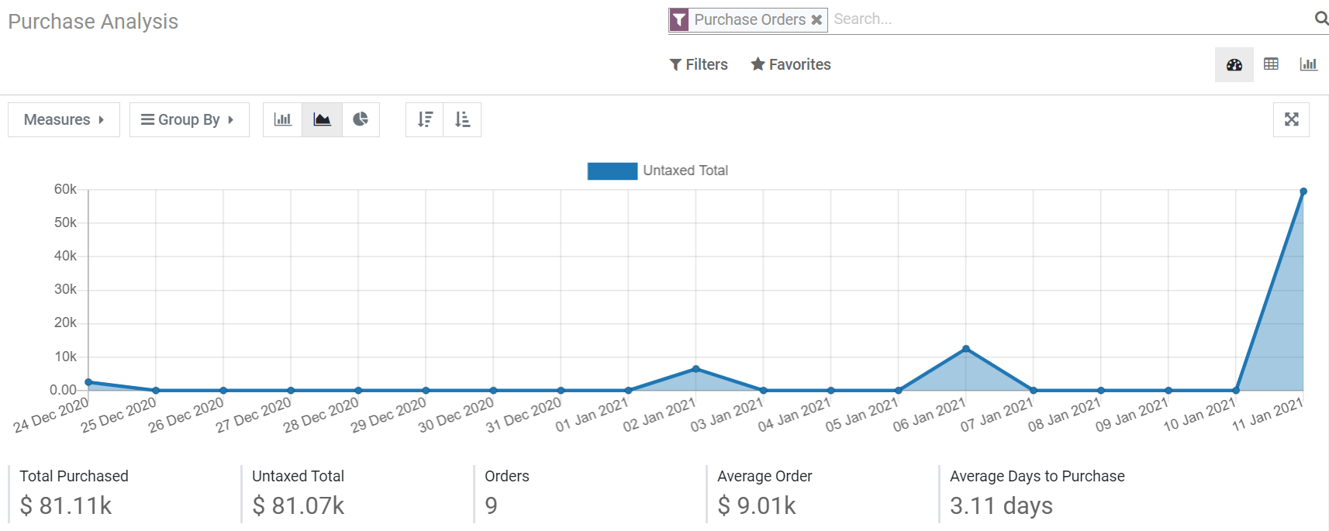Open the pie chart view

pos(361,119)
